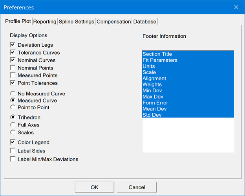Screen dimensions: 245x196
Task: Switch to the Reporting tab
Action: pos(45,22)
